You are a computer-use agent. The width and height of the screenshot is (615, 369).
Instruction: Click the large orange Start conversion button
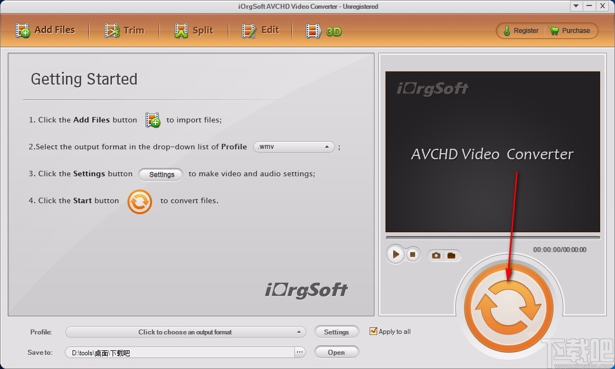508,304
